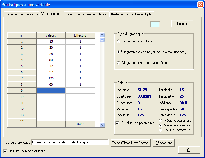Viewport: 205px width, 158px height.
Task: Select Diagramme en boîte avec déciles
Action: point(119,63)
